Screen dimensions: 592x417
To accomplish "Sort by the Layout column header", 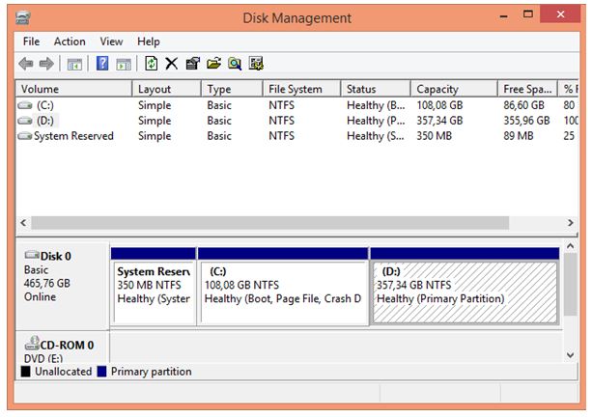I will (x=166, y=89).
